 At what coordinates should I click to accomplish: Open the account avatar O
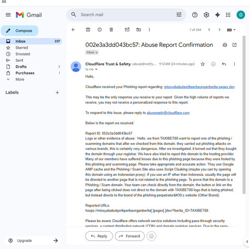pos(241,15)
